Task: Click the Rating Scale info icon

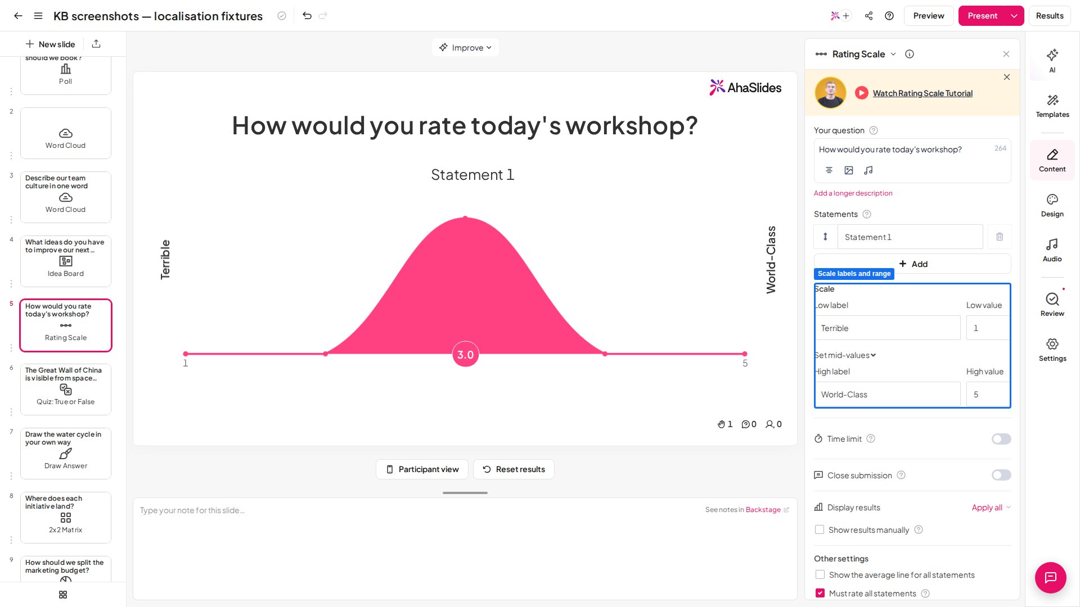Action: [910, 54]
